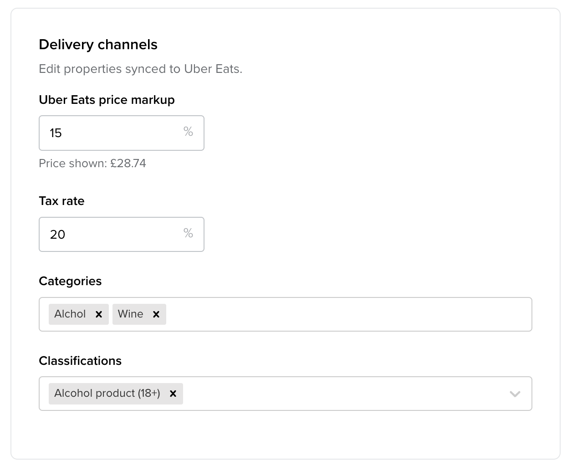Select the Alchol tag label text
The height and width of the screenshot is (471, 572).
(x=70, y=314)
